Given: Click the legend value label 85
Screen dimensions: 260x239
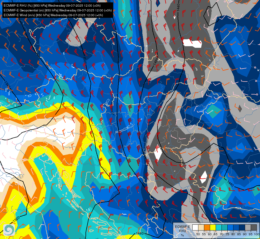Looking at the screenshot, I should 239,234.
